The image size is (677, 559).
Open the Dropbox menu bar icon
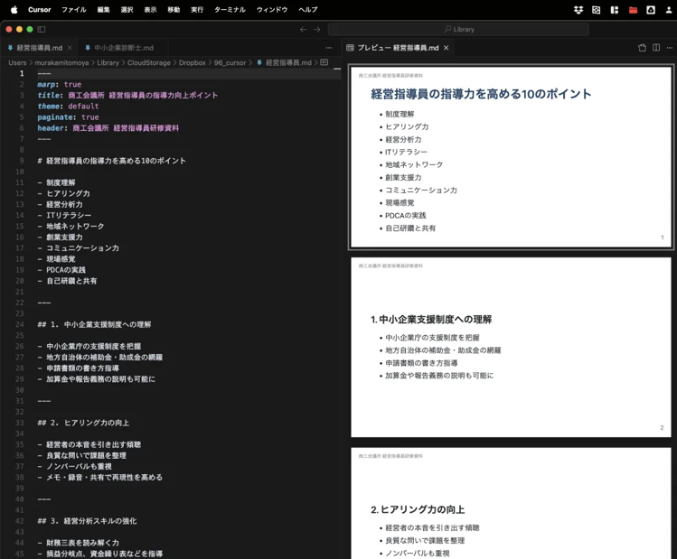[x=578, y=10]
